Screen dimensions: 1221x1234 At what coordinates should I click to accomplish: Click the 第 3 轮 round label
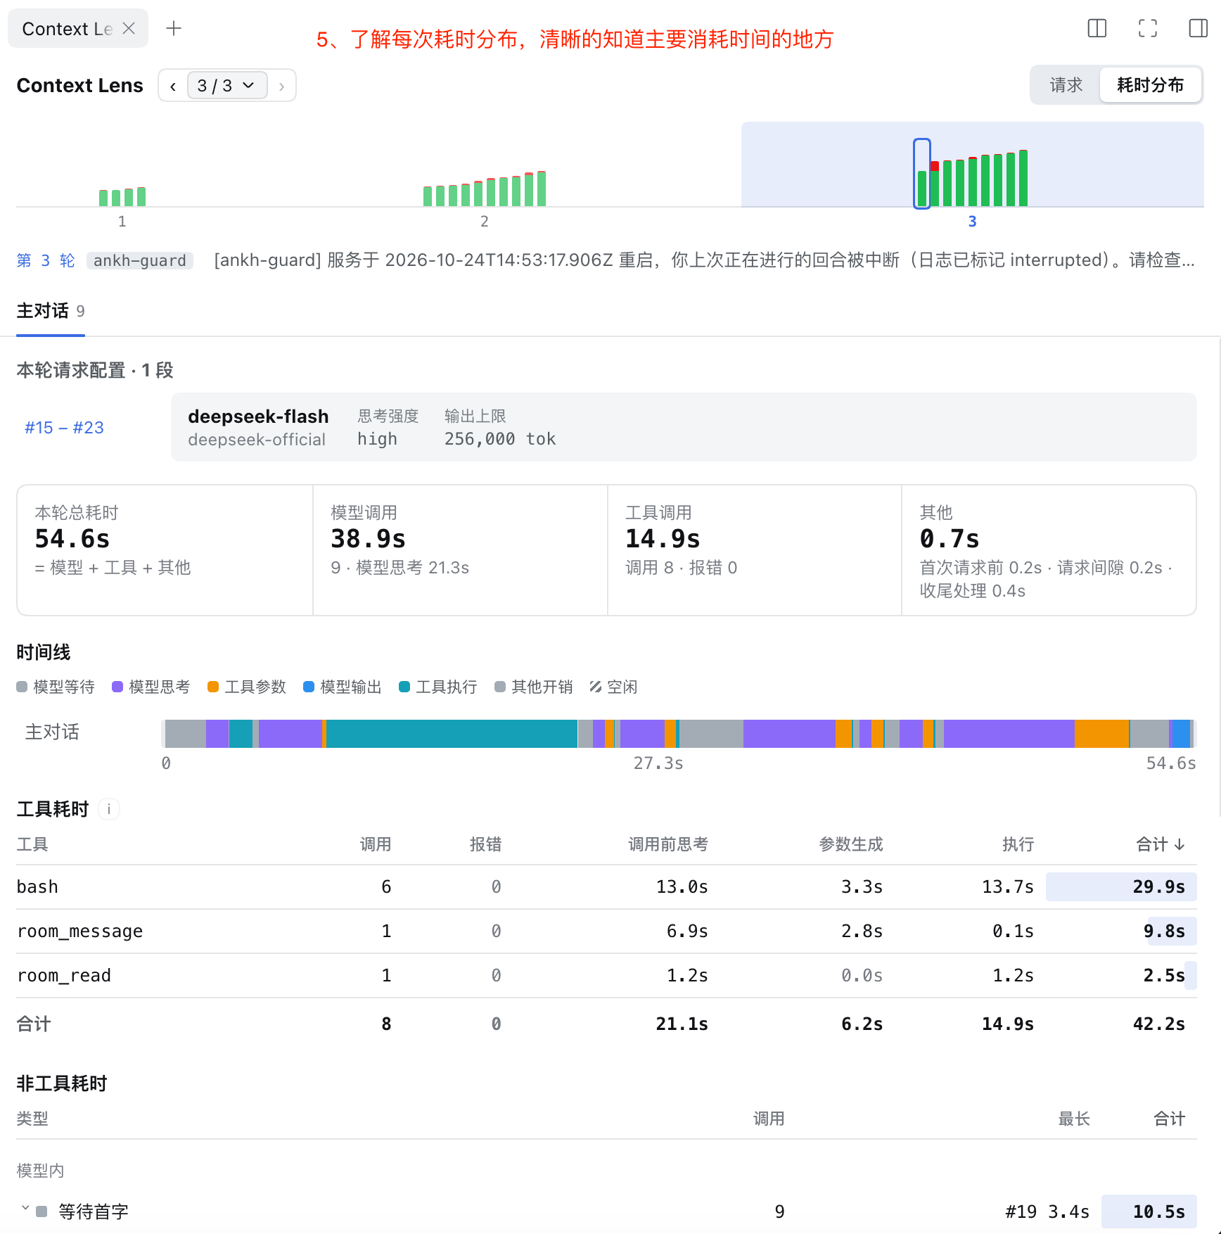(x=46, y=261)
